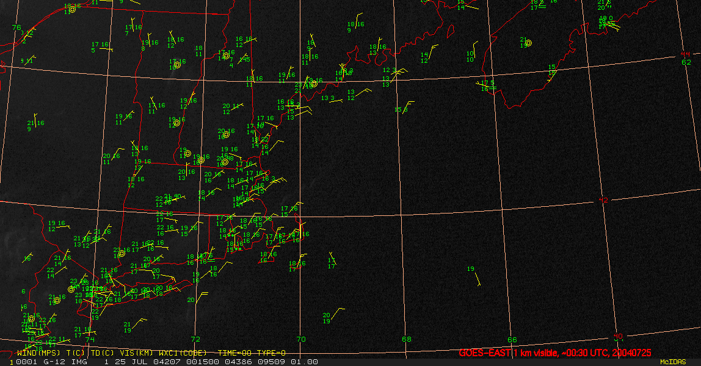Viewport: 701px width, 366px height.
Task: Click the green longitude label 68
Action: pyautogui.click(x=407, y=339)
